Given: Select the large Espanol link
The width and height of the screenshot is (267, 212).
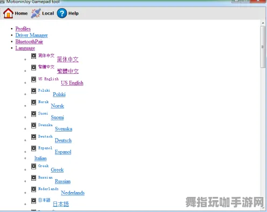Looking at the screenshot, I should pos(63,152).
